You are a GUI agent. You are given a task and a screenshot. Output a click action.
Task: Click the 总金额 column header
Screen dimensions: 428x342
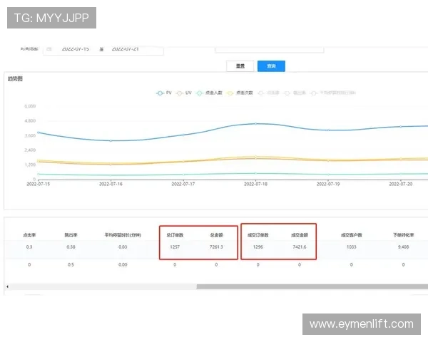click(x=216, y=235)
